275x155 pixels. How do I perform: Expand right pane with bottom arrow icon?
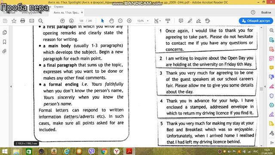pos(272,143)
